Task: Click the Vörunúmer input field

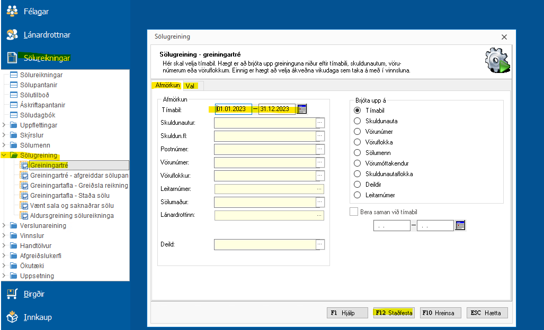Action: [264, 162]
